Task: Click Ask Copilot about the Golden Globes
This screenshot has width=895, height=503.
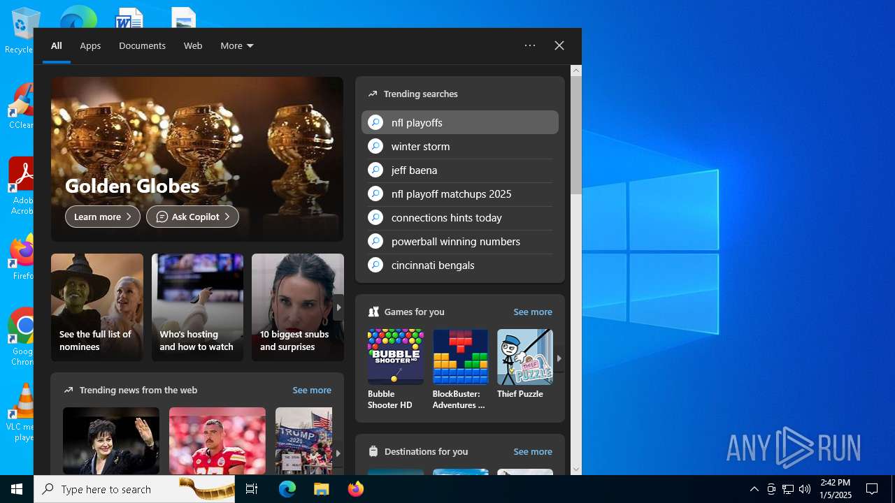Action: 192,217
